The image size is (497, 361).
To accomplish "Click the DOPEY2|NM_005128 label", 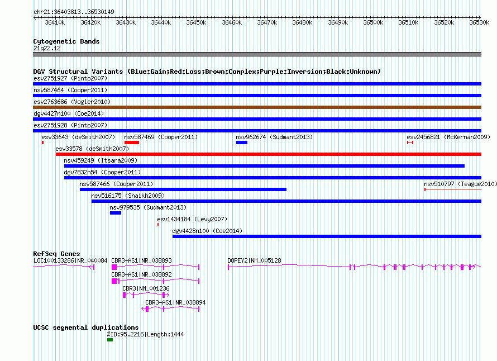I will click(254, 260).
